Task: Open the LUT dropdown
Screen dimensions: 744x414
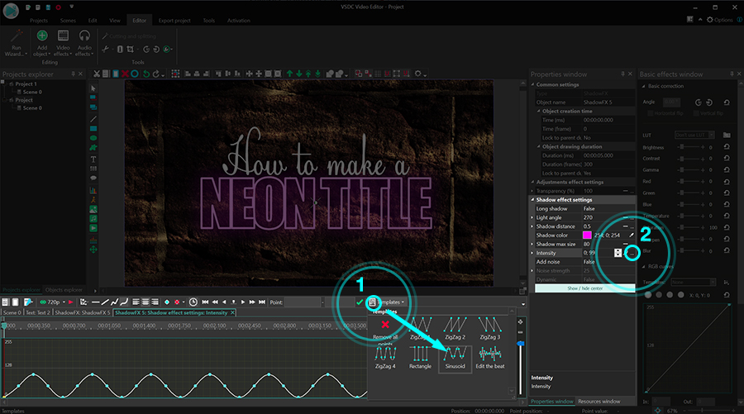Action: click(x=694, y=134)
